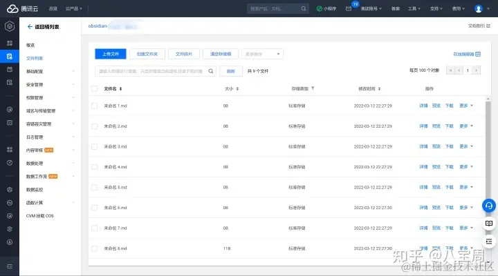This screenshot has height=276, width=498.
Task: Check the box for 未命名 1.md
Action: tap(94, 106)
